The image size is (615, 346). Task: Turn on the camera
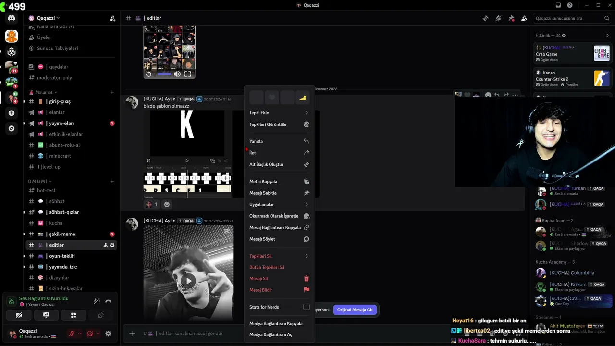[19, 315]
